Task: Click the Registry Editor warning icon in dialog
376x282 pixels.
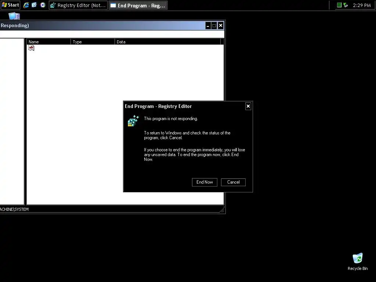Action: [x=133, y=120]
